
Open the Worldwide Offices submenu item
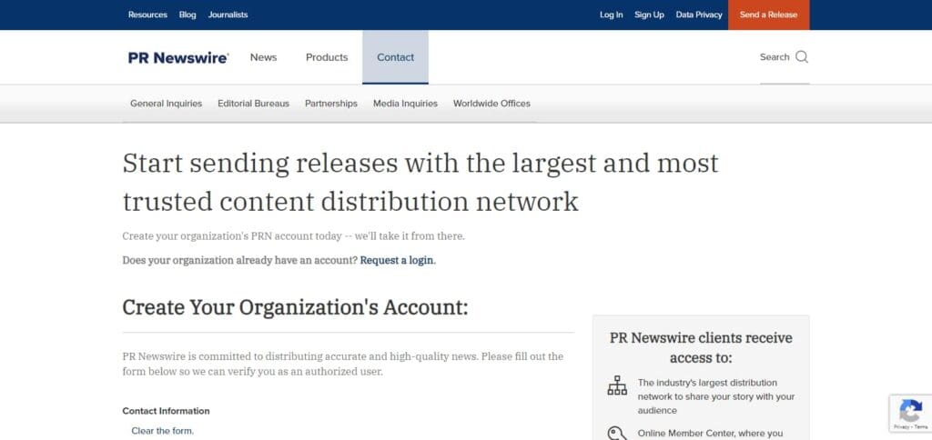click(491, 104)
